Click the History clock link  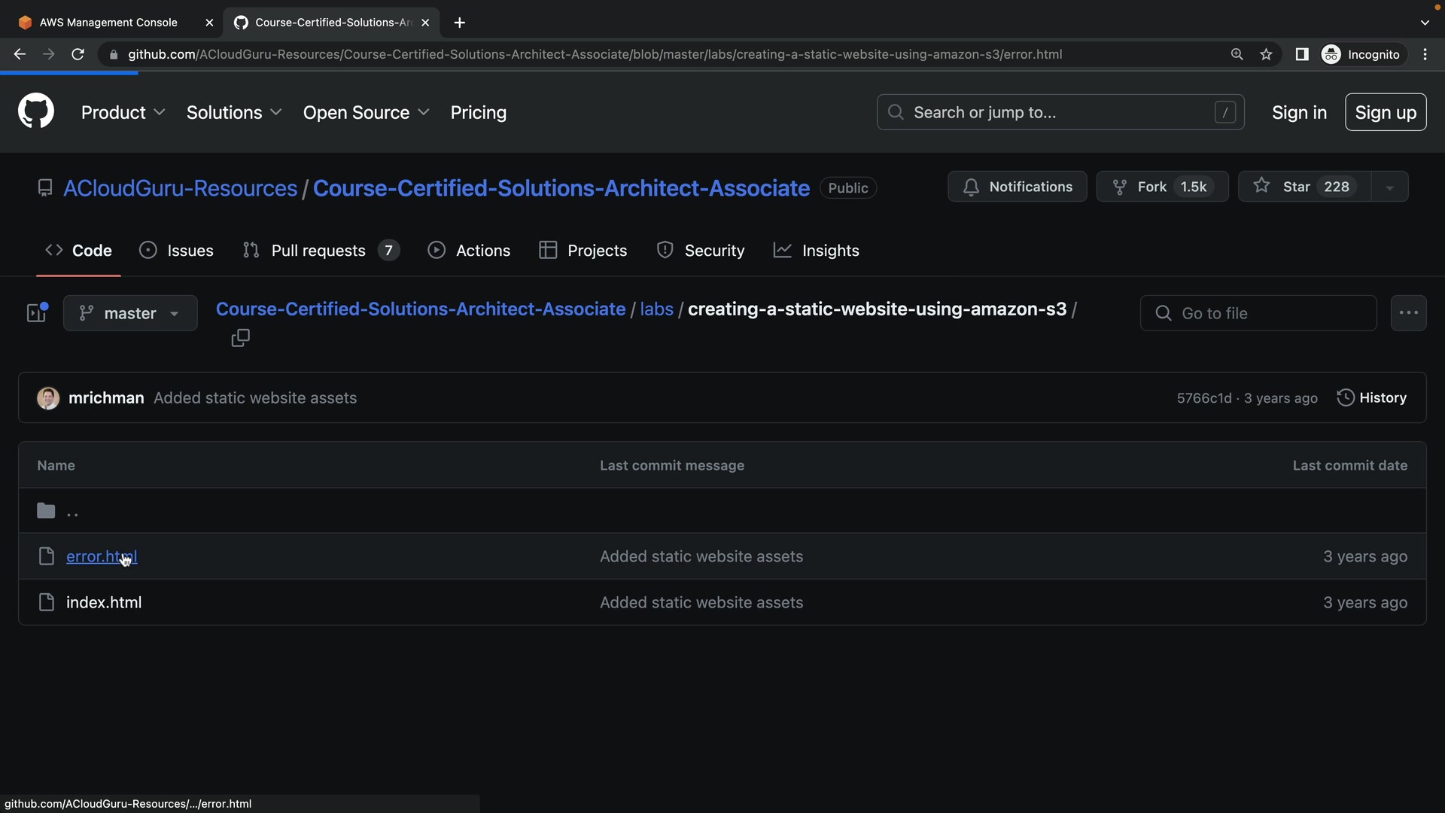pyautogui.click(x=1371, y=397)
